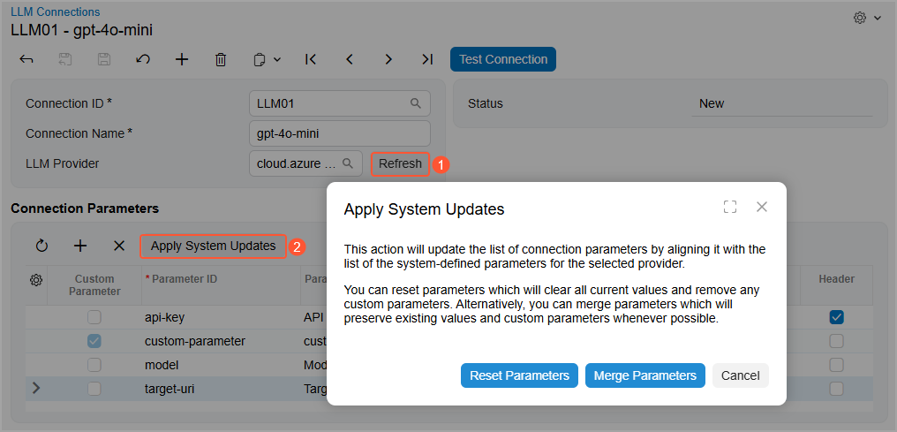Toggle Header checkbox for custom-parameter row

click(836, 341)
